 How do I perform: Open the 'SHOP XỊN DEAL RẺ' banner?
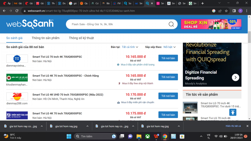211,24
